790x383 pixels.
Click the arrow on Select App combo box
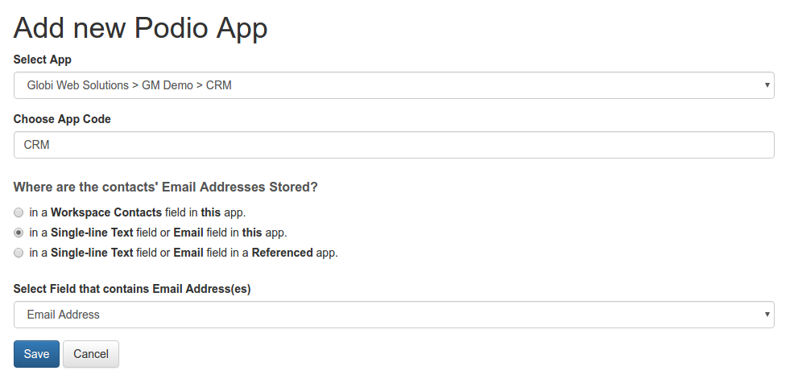[767, 85]
